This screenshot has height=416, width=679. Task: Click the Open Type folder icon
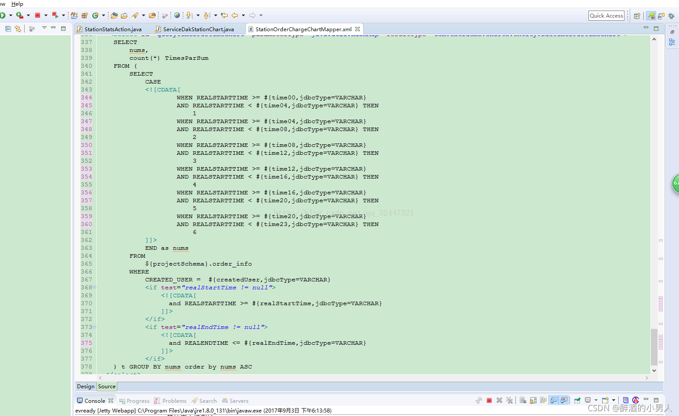(114, 15)
